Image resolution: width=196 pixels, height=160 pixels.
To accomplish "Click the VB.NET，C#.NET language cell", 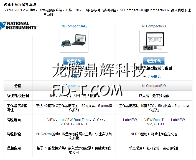I will point(74,122).
